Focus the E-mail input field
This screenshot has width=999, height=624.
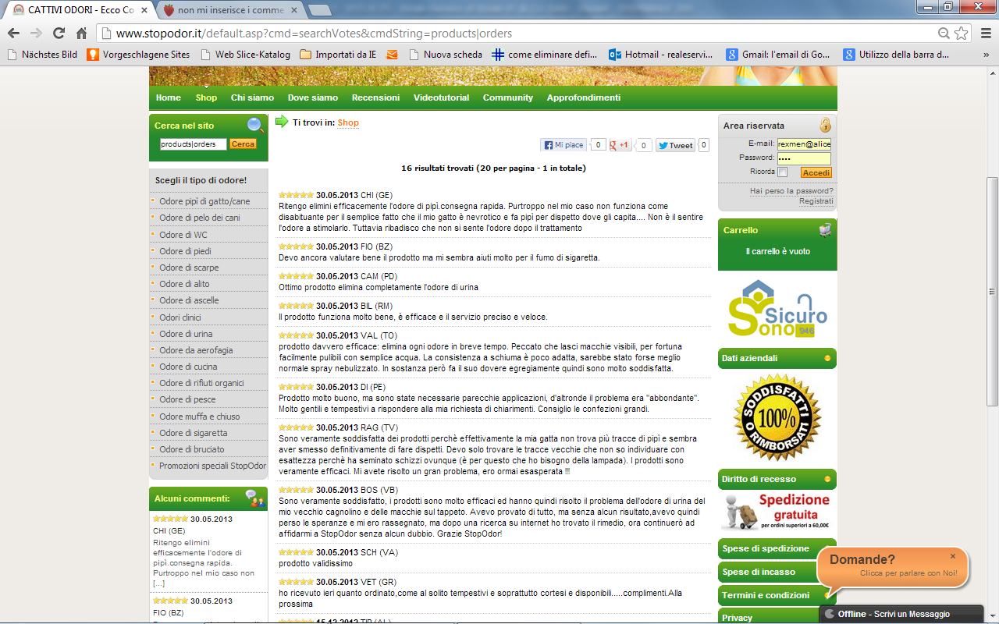pyautogui.click(x=804, y=144)
